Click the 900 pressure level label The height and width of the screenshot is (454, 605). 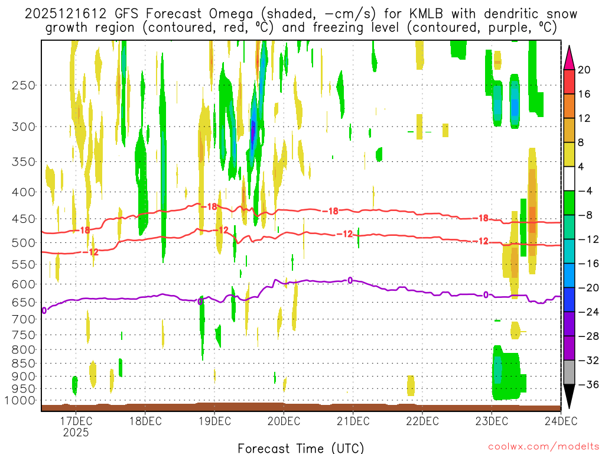pyautogui.click(x=23, y=377)
